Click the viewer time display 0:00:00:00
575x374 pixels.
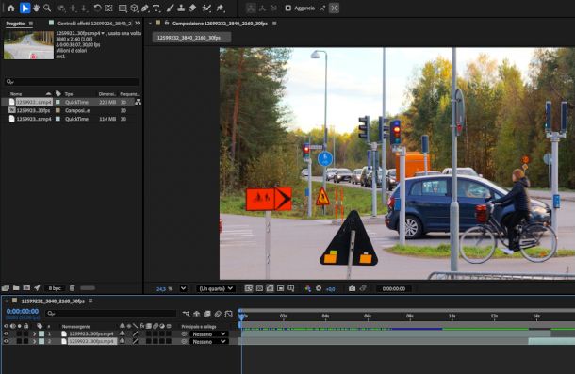coord(393,288)
